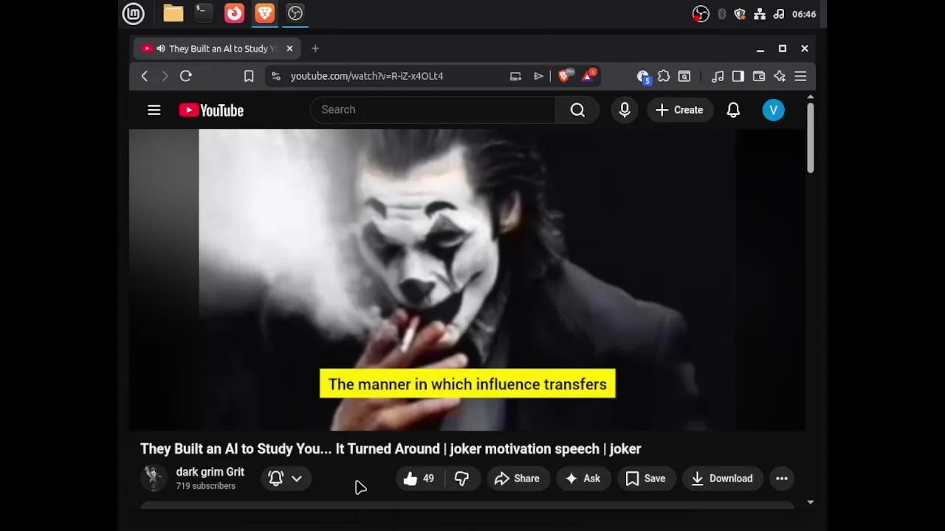Switch to Brave browser taskbar icon
This screenshot has width=945, height=531.
pos(264,13)
